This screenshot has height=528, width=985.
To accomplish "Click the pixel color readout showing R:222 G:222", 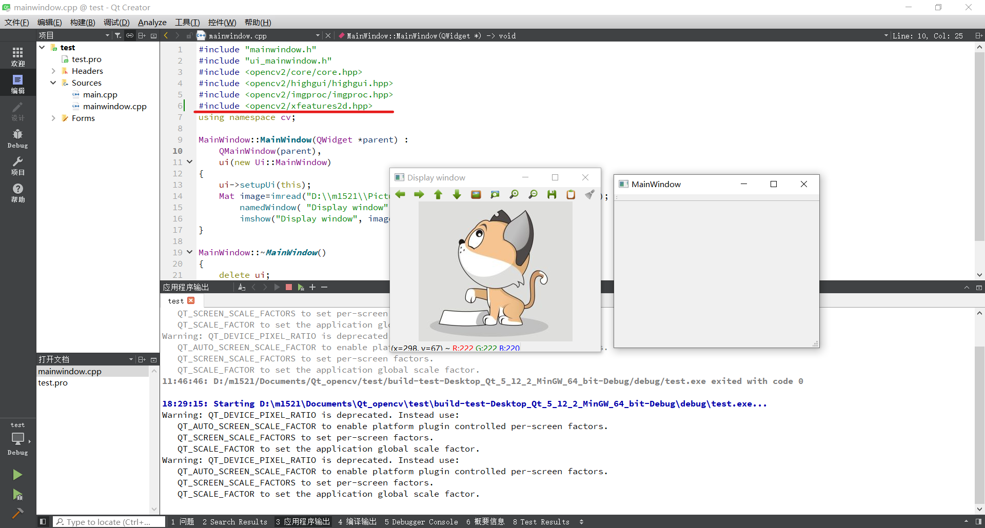I will coord(456,348).
